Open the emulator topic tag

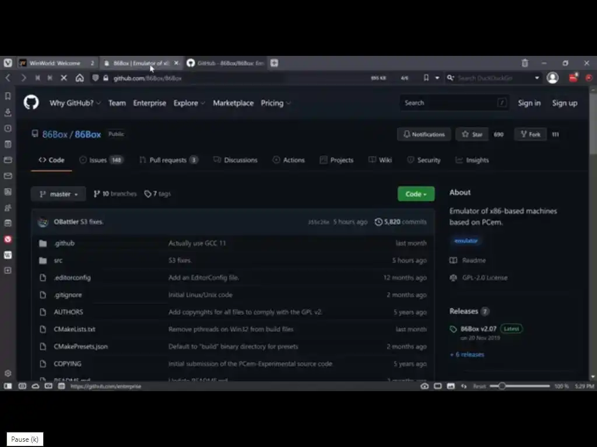click(x=466, y=240)
